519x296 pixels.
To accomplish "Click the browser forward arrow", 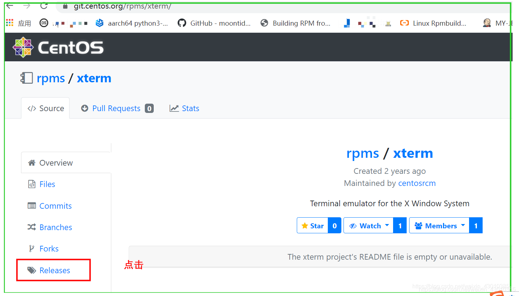I will (x=27, y=5).
